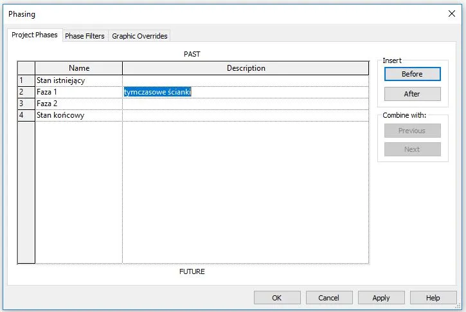The image size is (466, 312).
Task: Open Help for Phasing
Action: point(433,298)
